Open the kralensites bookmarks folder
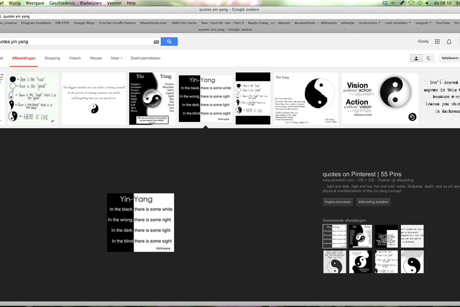Screen dimensions: 460x307 pos(369,23)
